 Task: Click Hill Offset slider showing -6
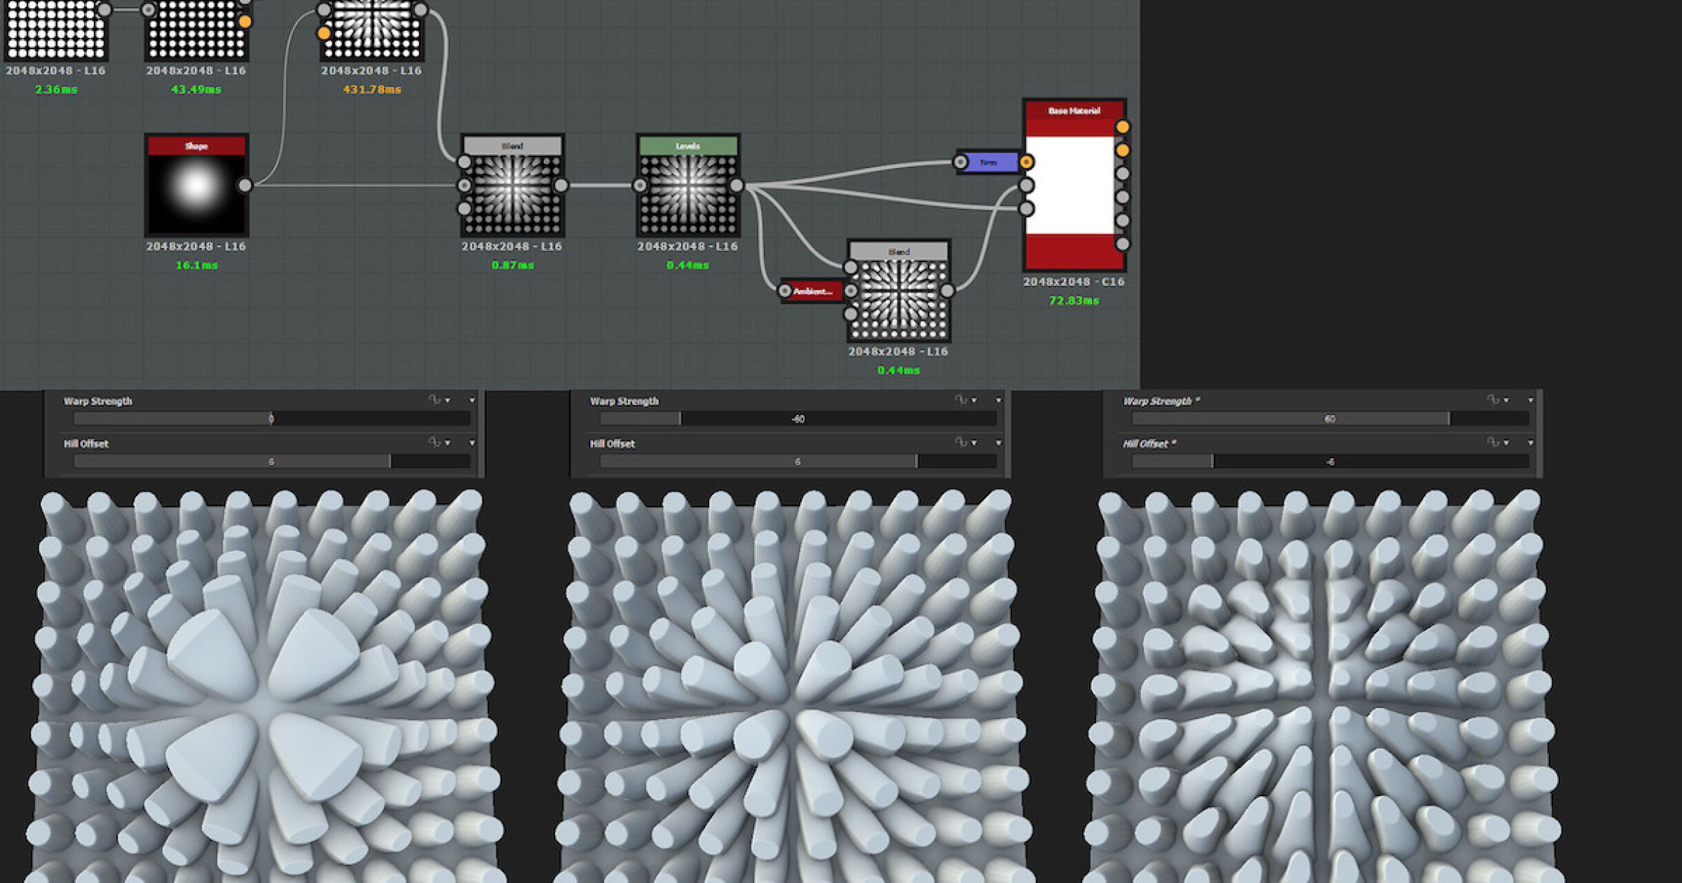[1330, 461]
